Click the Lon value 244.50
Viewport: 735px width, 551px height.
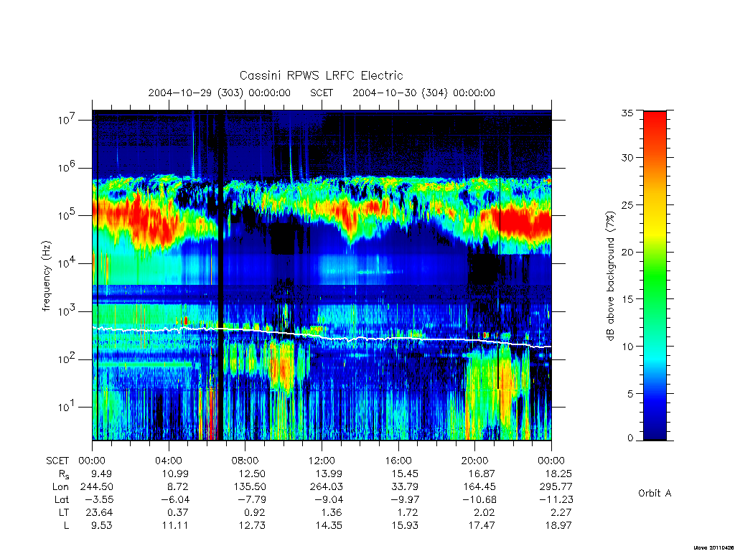pos(97,487)
